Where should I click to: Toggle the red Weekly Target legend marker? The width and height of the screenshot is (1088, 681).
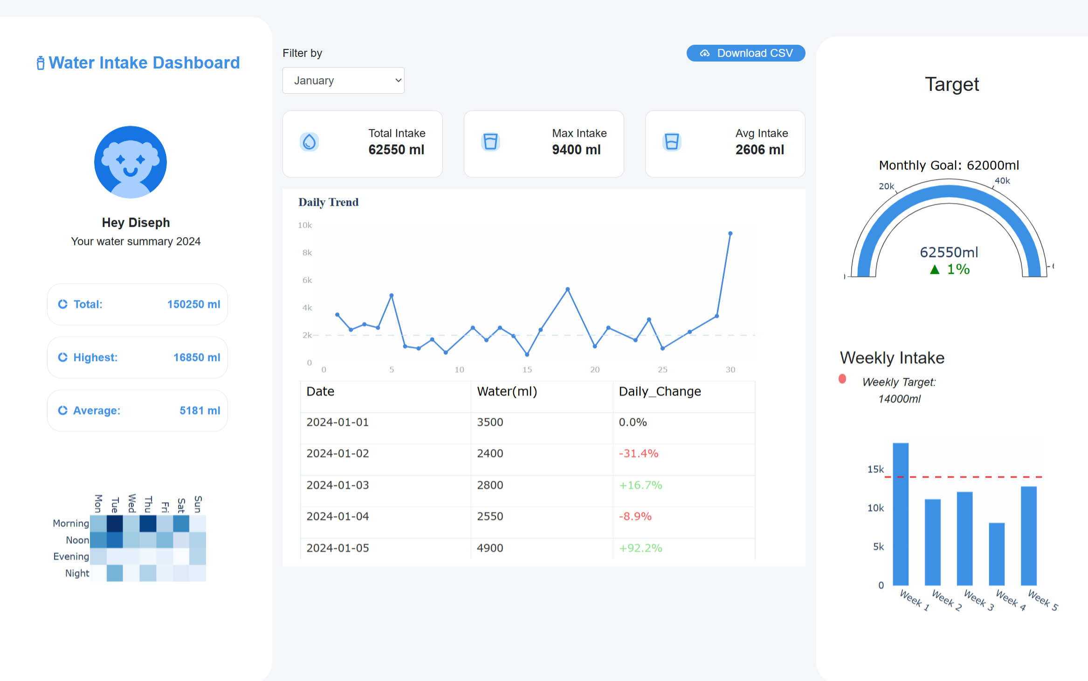pos(842,379)
